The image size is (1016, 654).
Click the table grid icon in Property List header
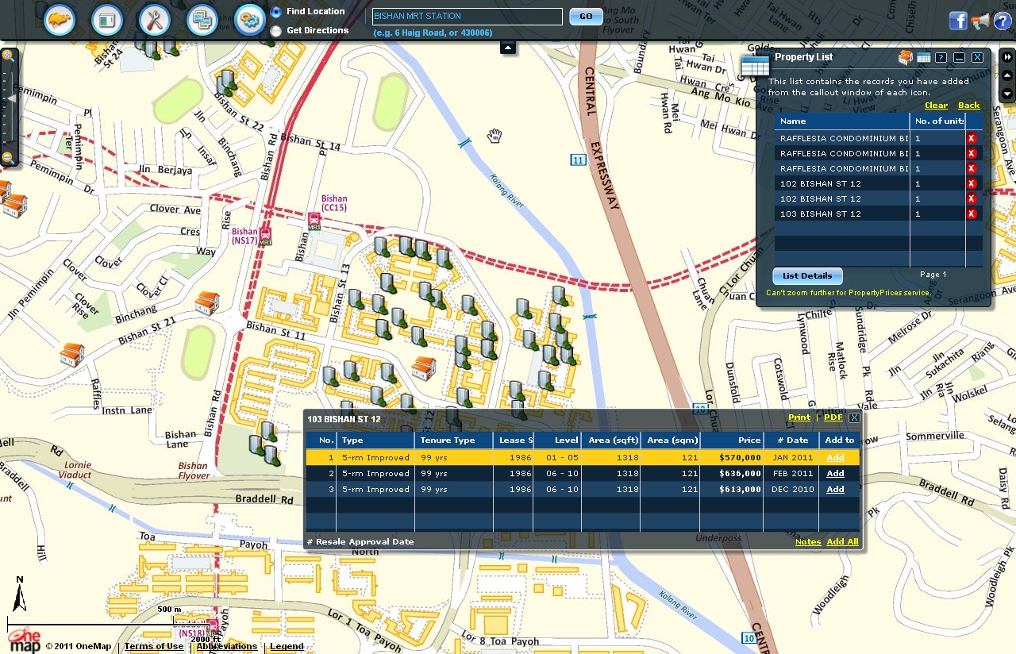924,57
